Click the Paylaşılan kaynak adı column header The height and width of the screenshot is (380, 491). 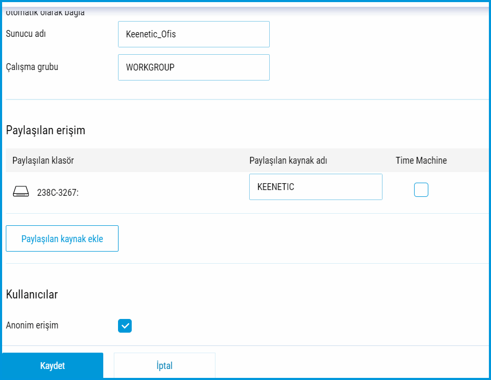pos(288,161)
